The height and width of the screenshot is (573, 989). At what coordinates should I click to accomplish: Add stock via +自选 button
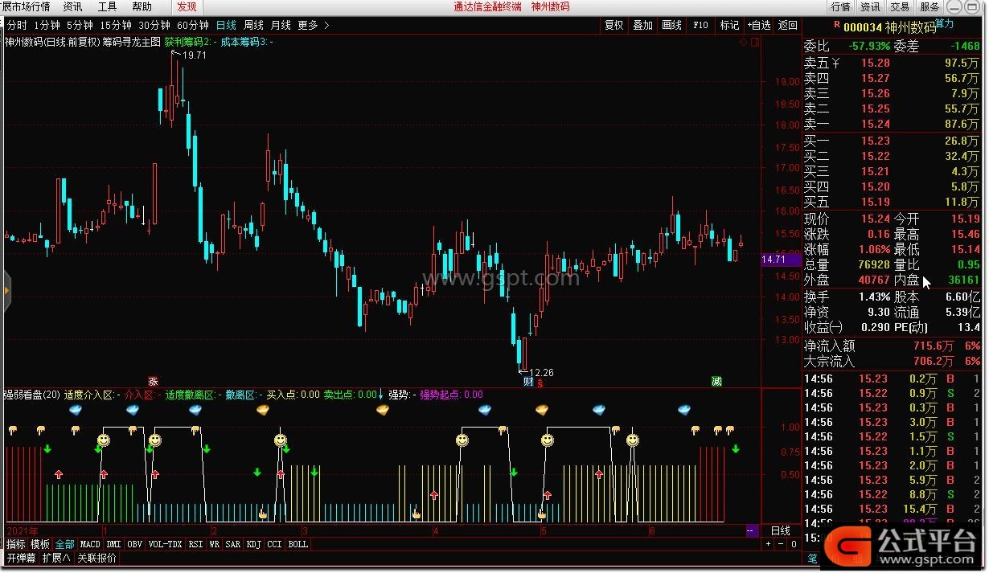758,26
